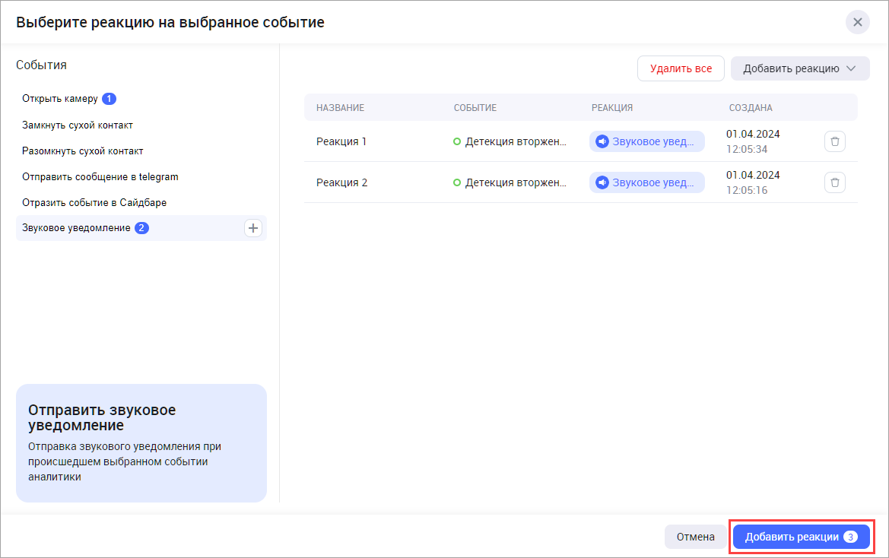The image size is (889, 558).
Task: Select Отправить сообщение в telegram
Action: 100,176
